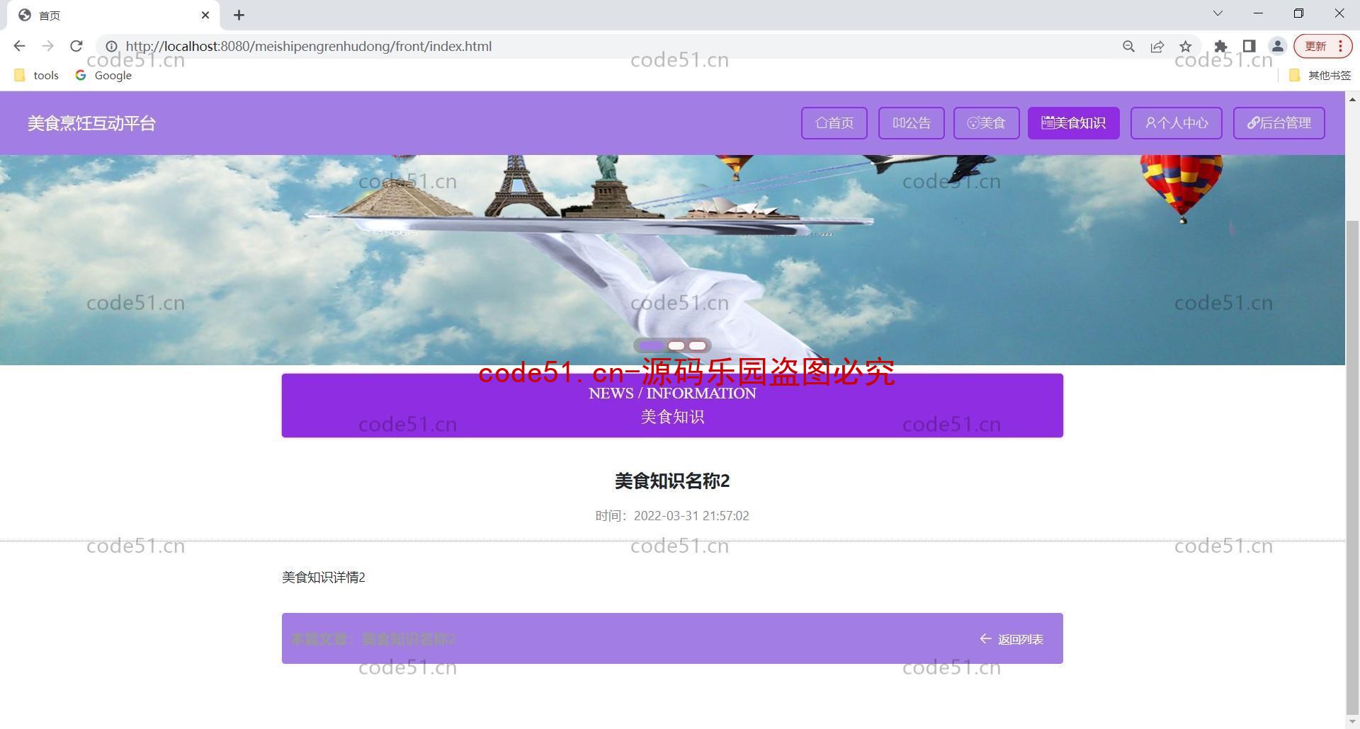The height and width of the screenshot is (729, 1360).
Task: Click the scrollbar up arrow
Action: click(1352, 99)
